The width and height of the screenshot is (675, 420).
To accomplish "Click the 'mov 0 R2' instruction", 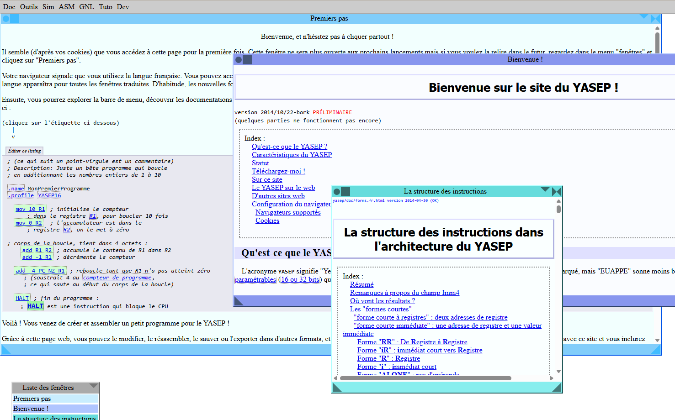I will (x=29, y=223).
